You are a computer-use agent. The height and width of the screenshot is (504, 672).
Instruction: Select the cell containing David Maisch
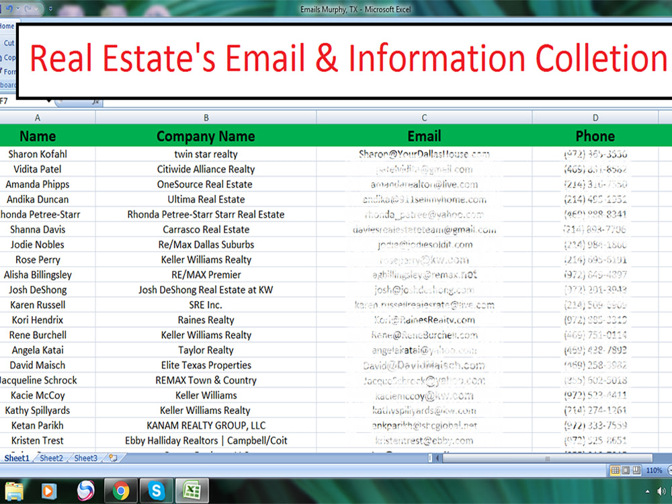(x=38, y=365)
